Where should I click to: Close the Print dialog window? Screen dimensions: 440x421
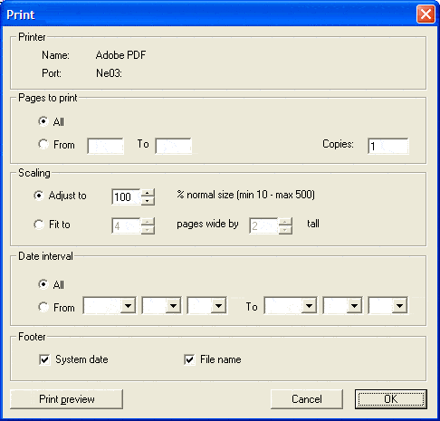coord(426,14)
